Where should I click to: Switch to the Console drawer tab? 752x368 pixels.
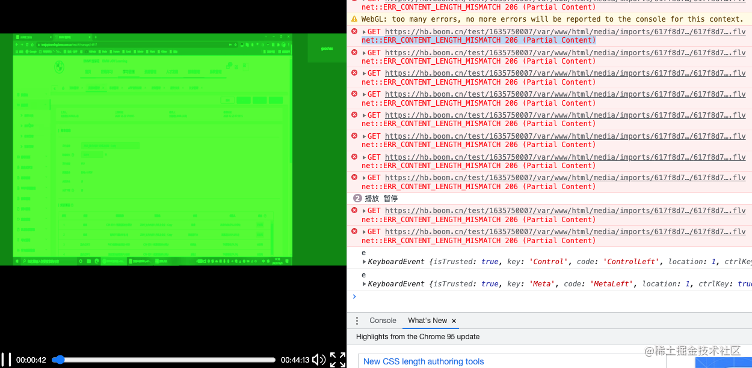pos(383,321)
